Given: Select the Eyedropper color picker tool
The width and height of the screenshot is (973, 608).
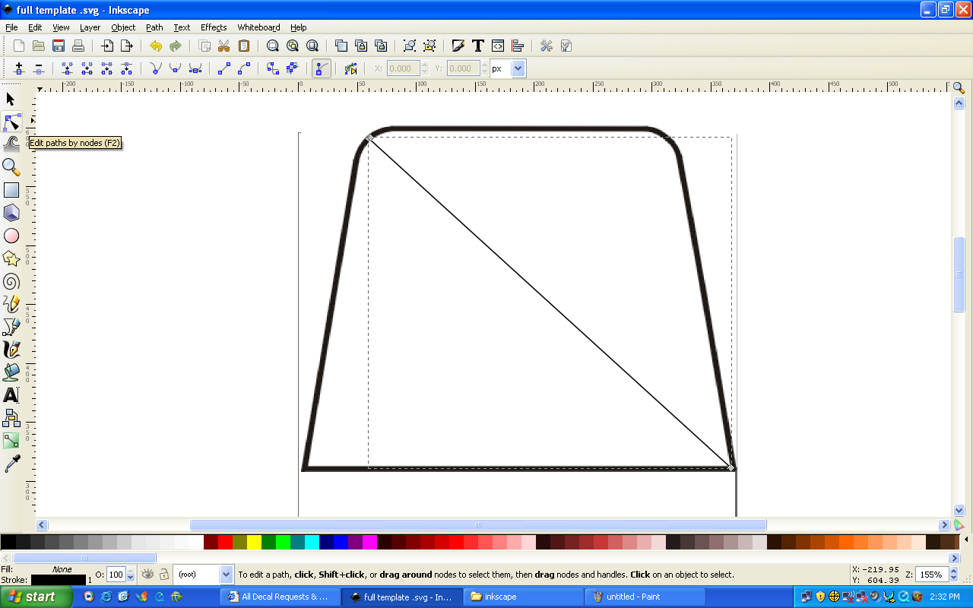Looking at the screenshot, I should coord(11,464).
